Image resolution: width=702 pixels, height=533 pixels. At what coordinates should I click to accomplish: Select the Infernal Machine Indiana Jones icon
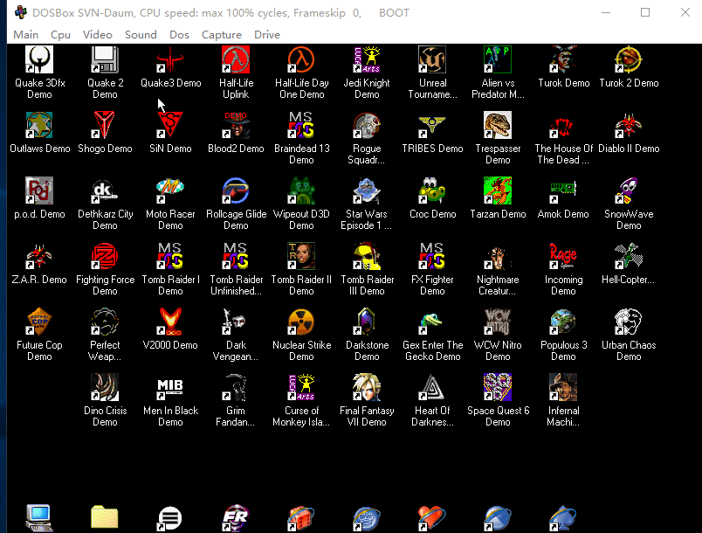coord(563,387)
